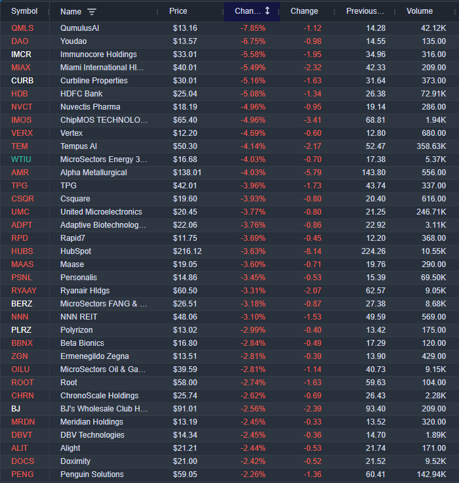Open the AMR ticker symbol
The height and width of the screenshot is (483, 459).
[20, 173]
